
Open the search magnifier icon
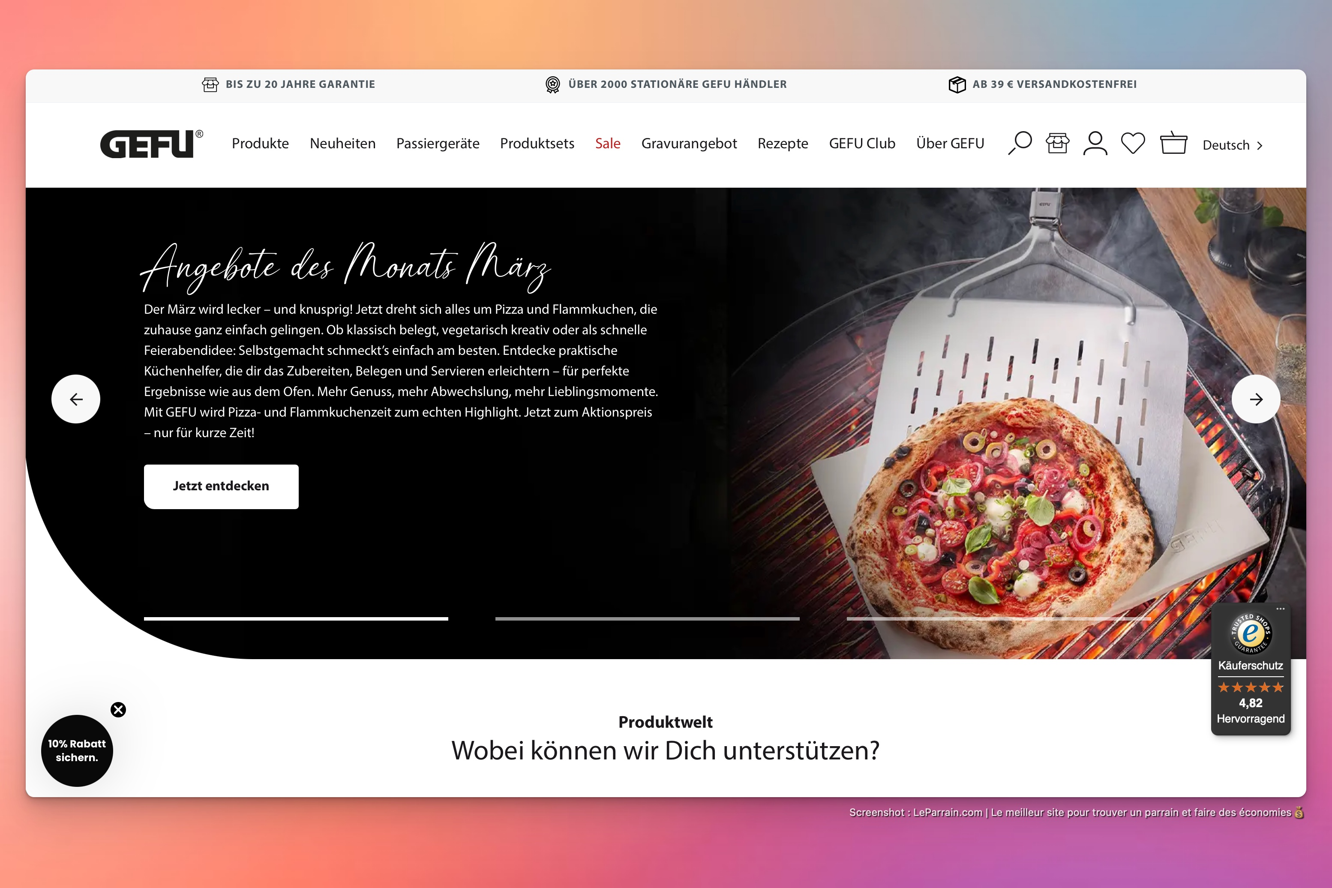[1020, 143]
